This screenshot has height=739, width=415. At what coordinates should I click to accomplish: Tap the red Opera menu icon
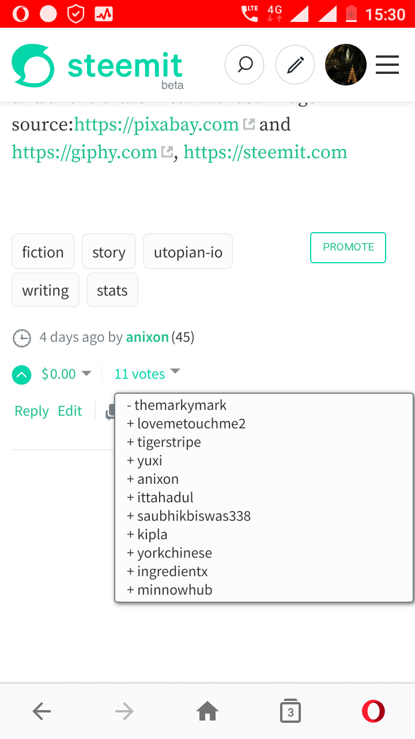tap(373, 712)
